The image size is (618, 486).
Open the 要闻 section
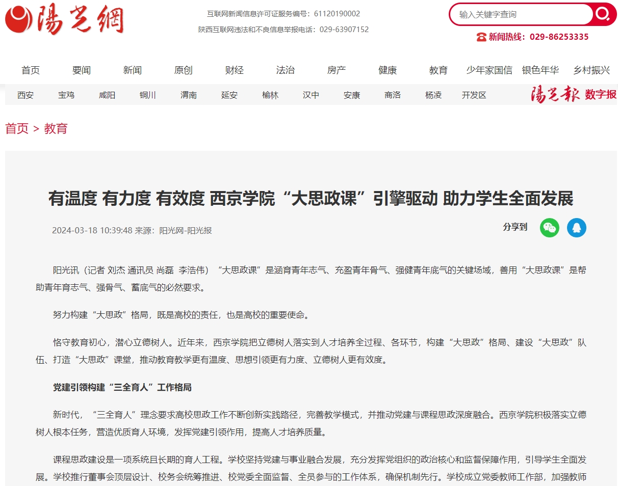pos(82,70)
